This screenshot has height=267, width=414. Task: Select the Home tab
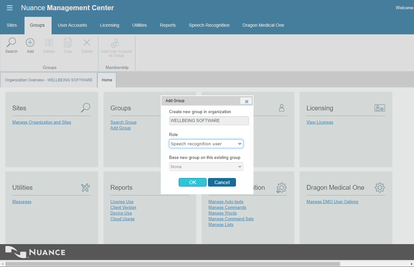[107, 80]
